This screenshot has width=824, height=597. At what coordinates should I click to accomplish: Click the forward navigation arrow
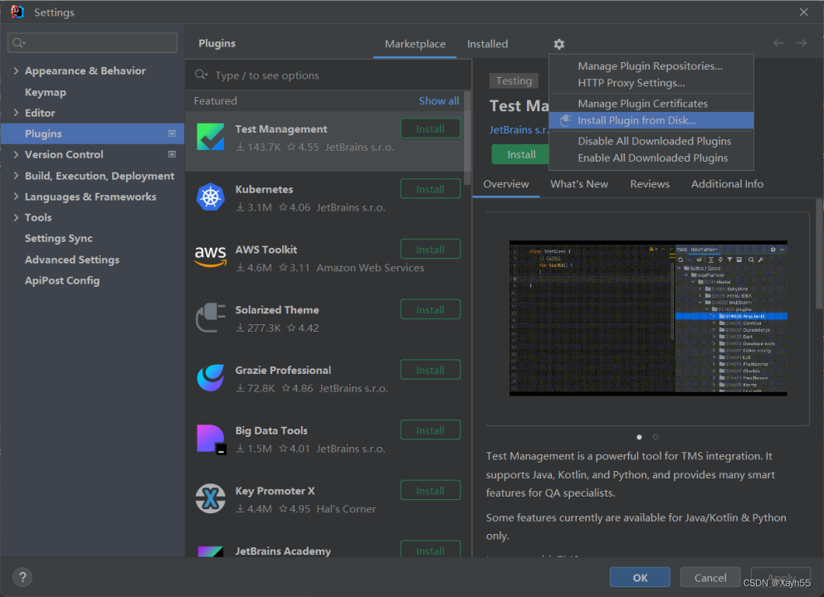pos(801,43)
